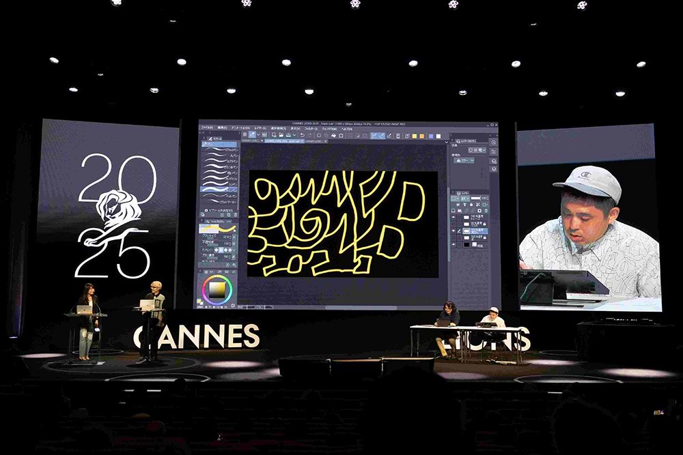This screenshot has width=683, height=455.
Task: Delete the sub tool using the trash icon
Action: pyautogui.click(x=235, y=215)
